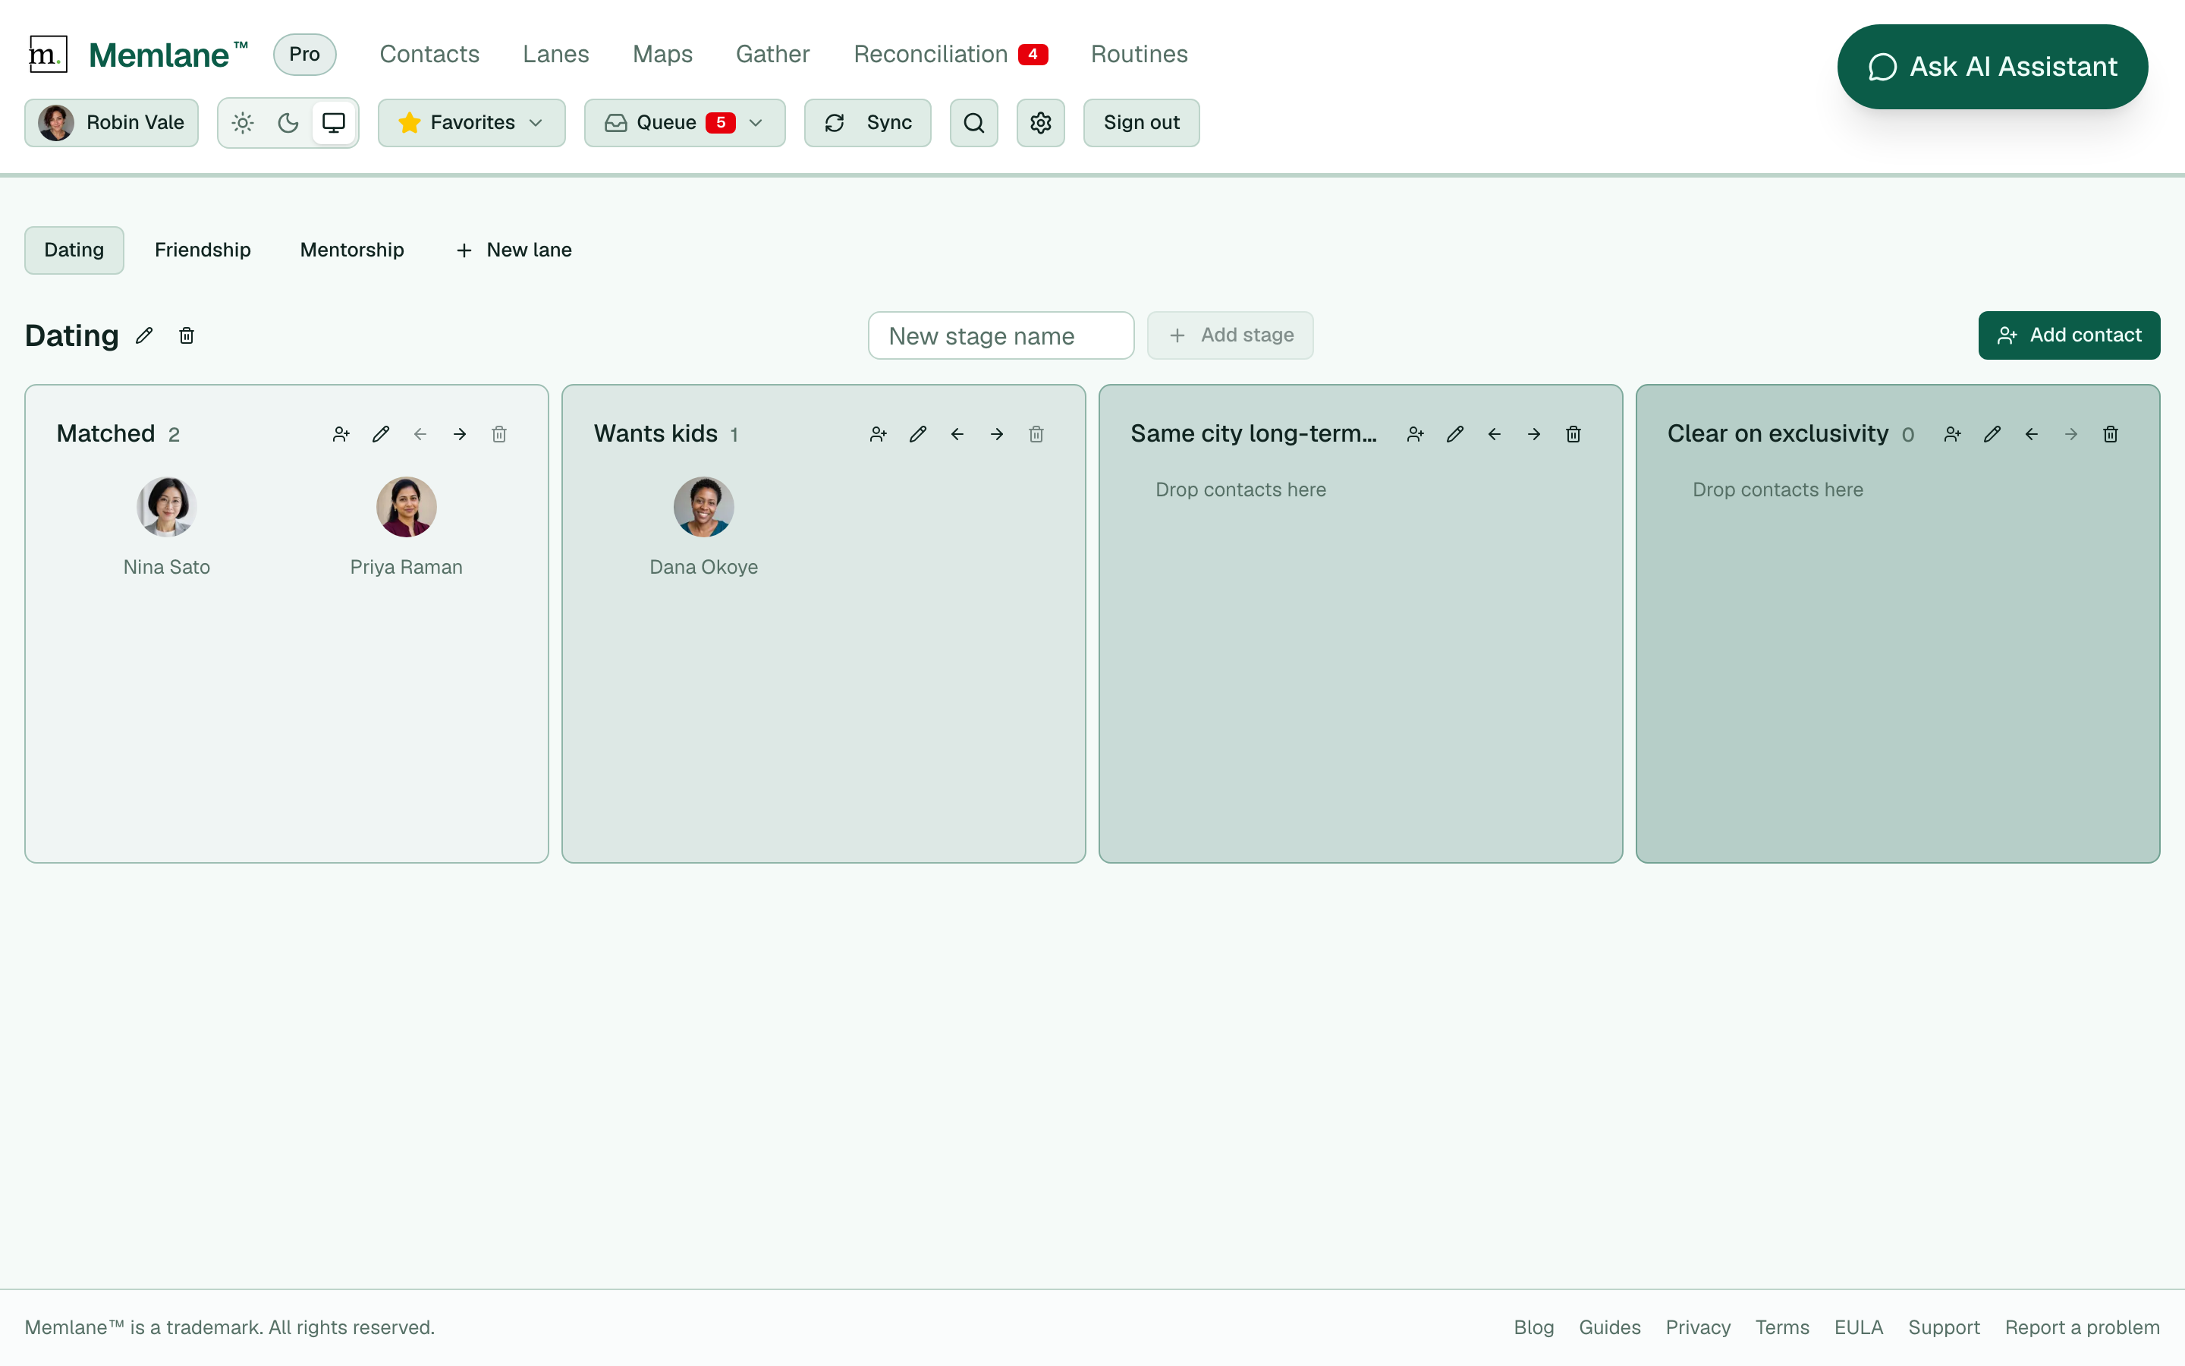
Task: Move the Matched stage right
Action: [x=460, y=435]
